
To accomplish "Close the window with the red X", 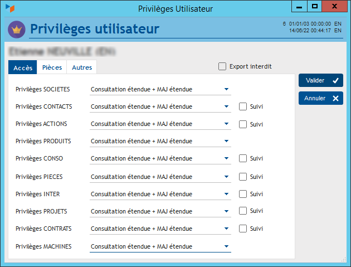I will pos(334,6).
